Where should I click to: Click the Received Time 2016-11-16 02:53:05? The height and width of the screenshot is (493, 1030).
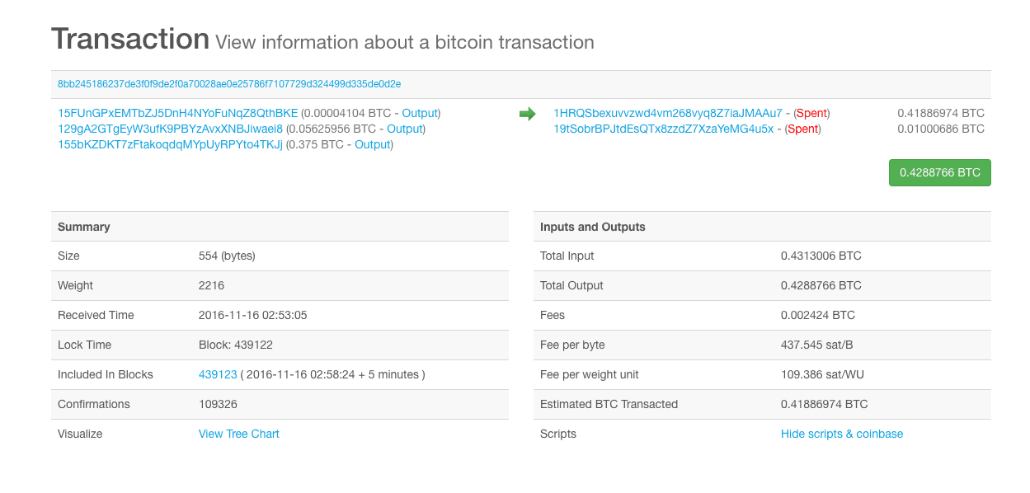(x=253, y=315)
